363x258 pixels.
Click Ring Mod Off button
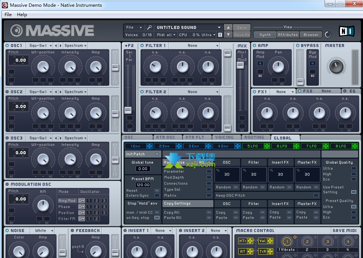coord(81,200)
